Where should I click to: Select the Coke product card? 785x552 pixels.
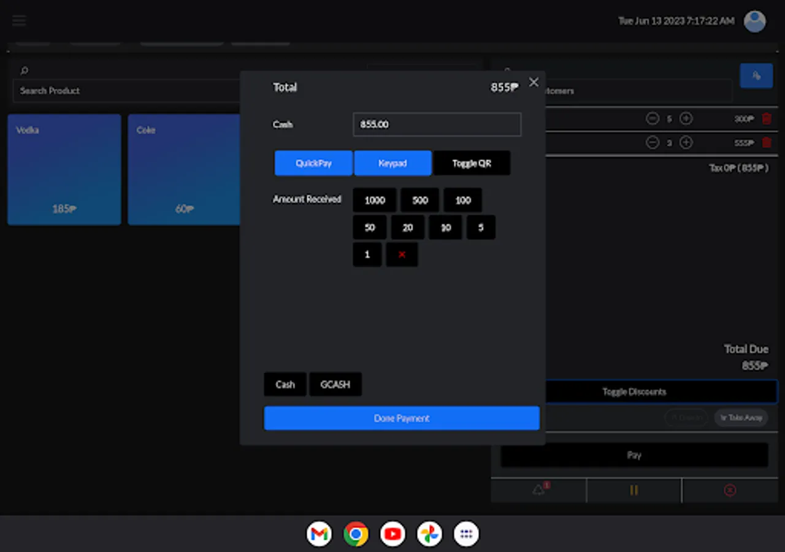183,169
